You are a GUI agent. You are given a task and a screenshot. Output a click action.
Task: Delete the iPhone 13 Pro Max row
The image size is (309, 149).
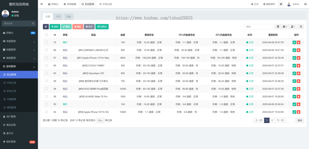point(298,58)
